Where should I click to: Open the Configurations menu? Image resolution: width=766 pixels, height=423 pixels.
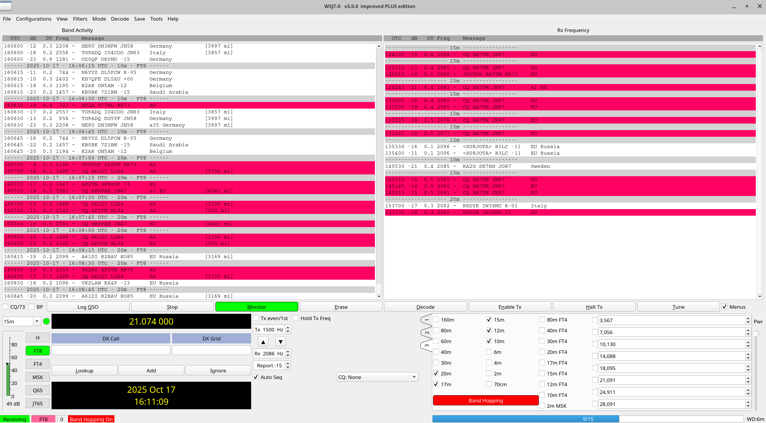(34, 19)
